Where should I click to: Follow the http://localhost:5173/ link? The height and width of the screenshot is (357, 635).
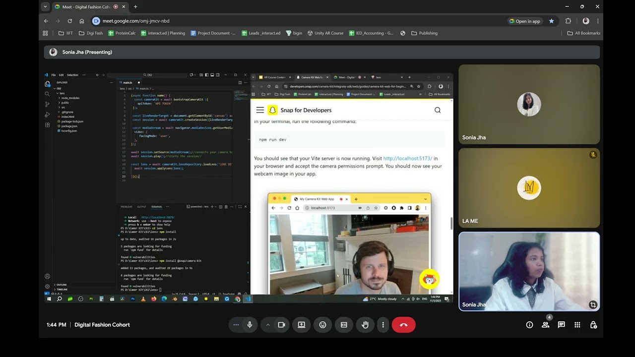pos(407,159)
